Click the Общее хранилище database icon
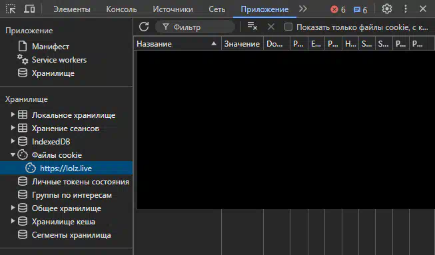Screen dimensions: 435x255 (23, 208)
